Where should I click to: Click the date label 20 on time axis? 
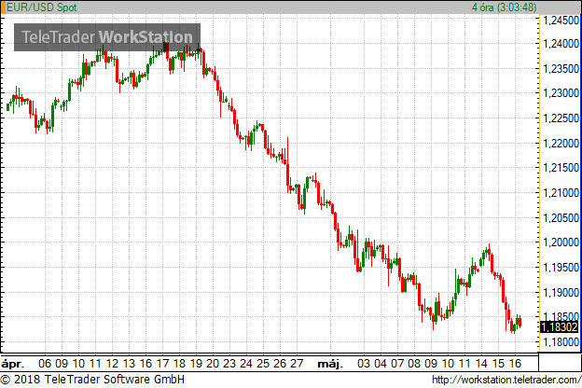pos(213,364)
